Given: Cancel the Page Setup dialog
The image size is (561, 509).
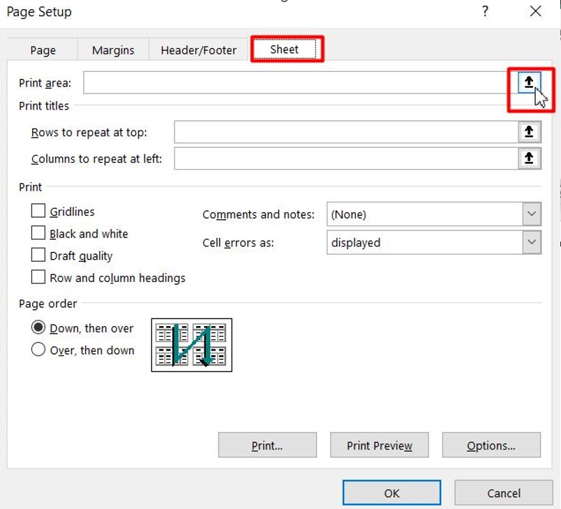Looking at the screenshot, I should click(504, 493).
